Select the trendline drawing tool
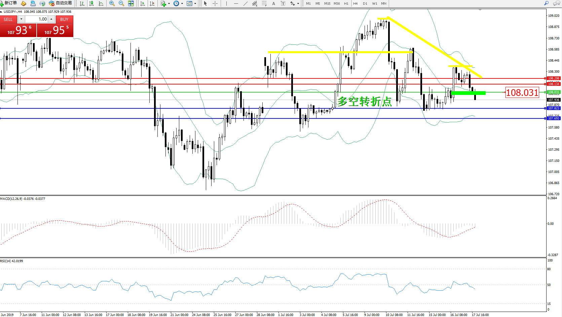The width and height of the screenshot is (562, 317). point(246,3)
